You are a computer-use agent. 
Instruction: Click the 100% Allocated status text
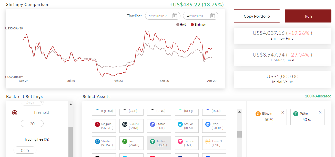tap(318, 96)
